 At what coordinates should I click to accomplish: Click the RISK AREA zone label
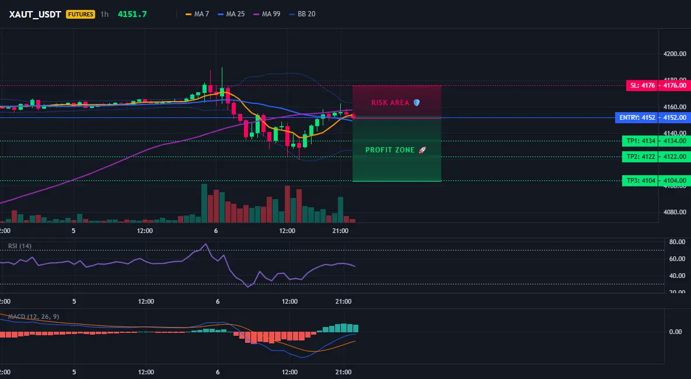click(x=390, y=103)
